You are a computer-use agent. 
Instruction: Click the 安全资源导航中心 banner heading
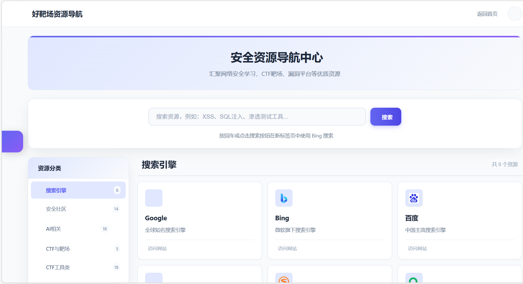point(277,57)
